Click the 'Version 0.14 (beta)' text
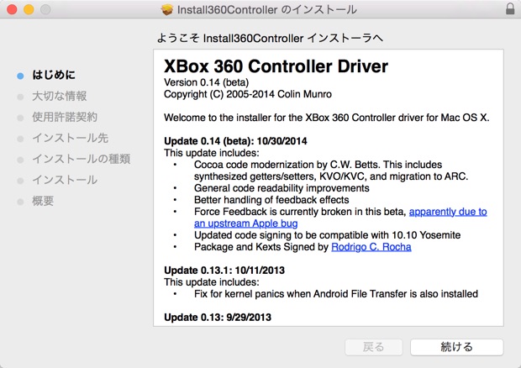The width and height of the screenshot is (521, 368). tap(207, 82)
